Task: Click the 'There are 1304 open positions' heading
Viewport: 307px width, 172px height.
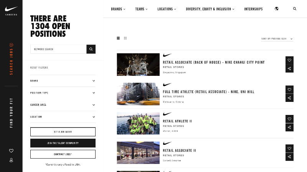Action: pos(50,26)
